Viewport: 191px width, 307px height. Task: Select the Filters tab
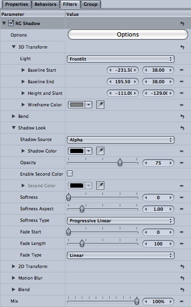70,4
